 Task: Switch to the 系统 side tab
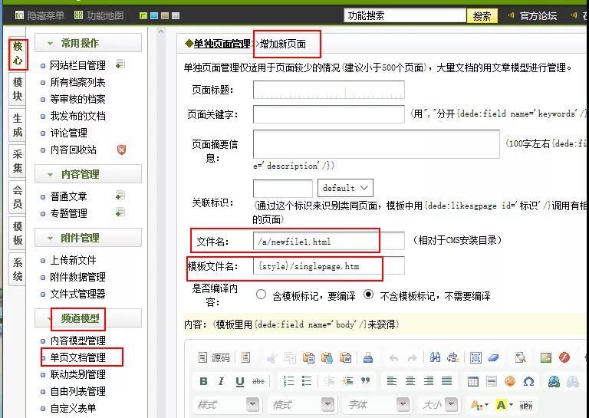18,269
